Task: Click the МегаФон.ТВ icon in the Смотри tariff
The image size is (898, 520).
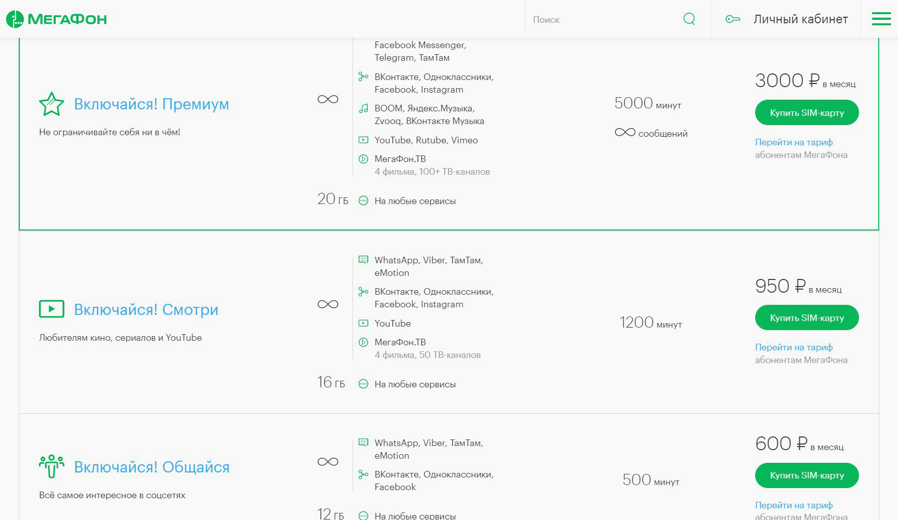Action: [363, 342]
